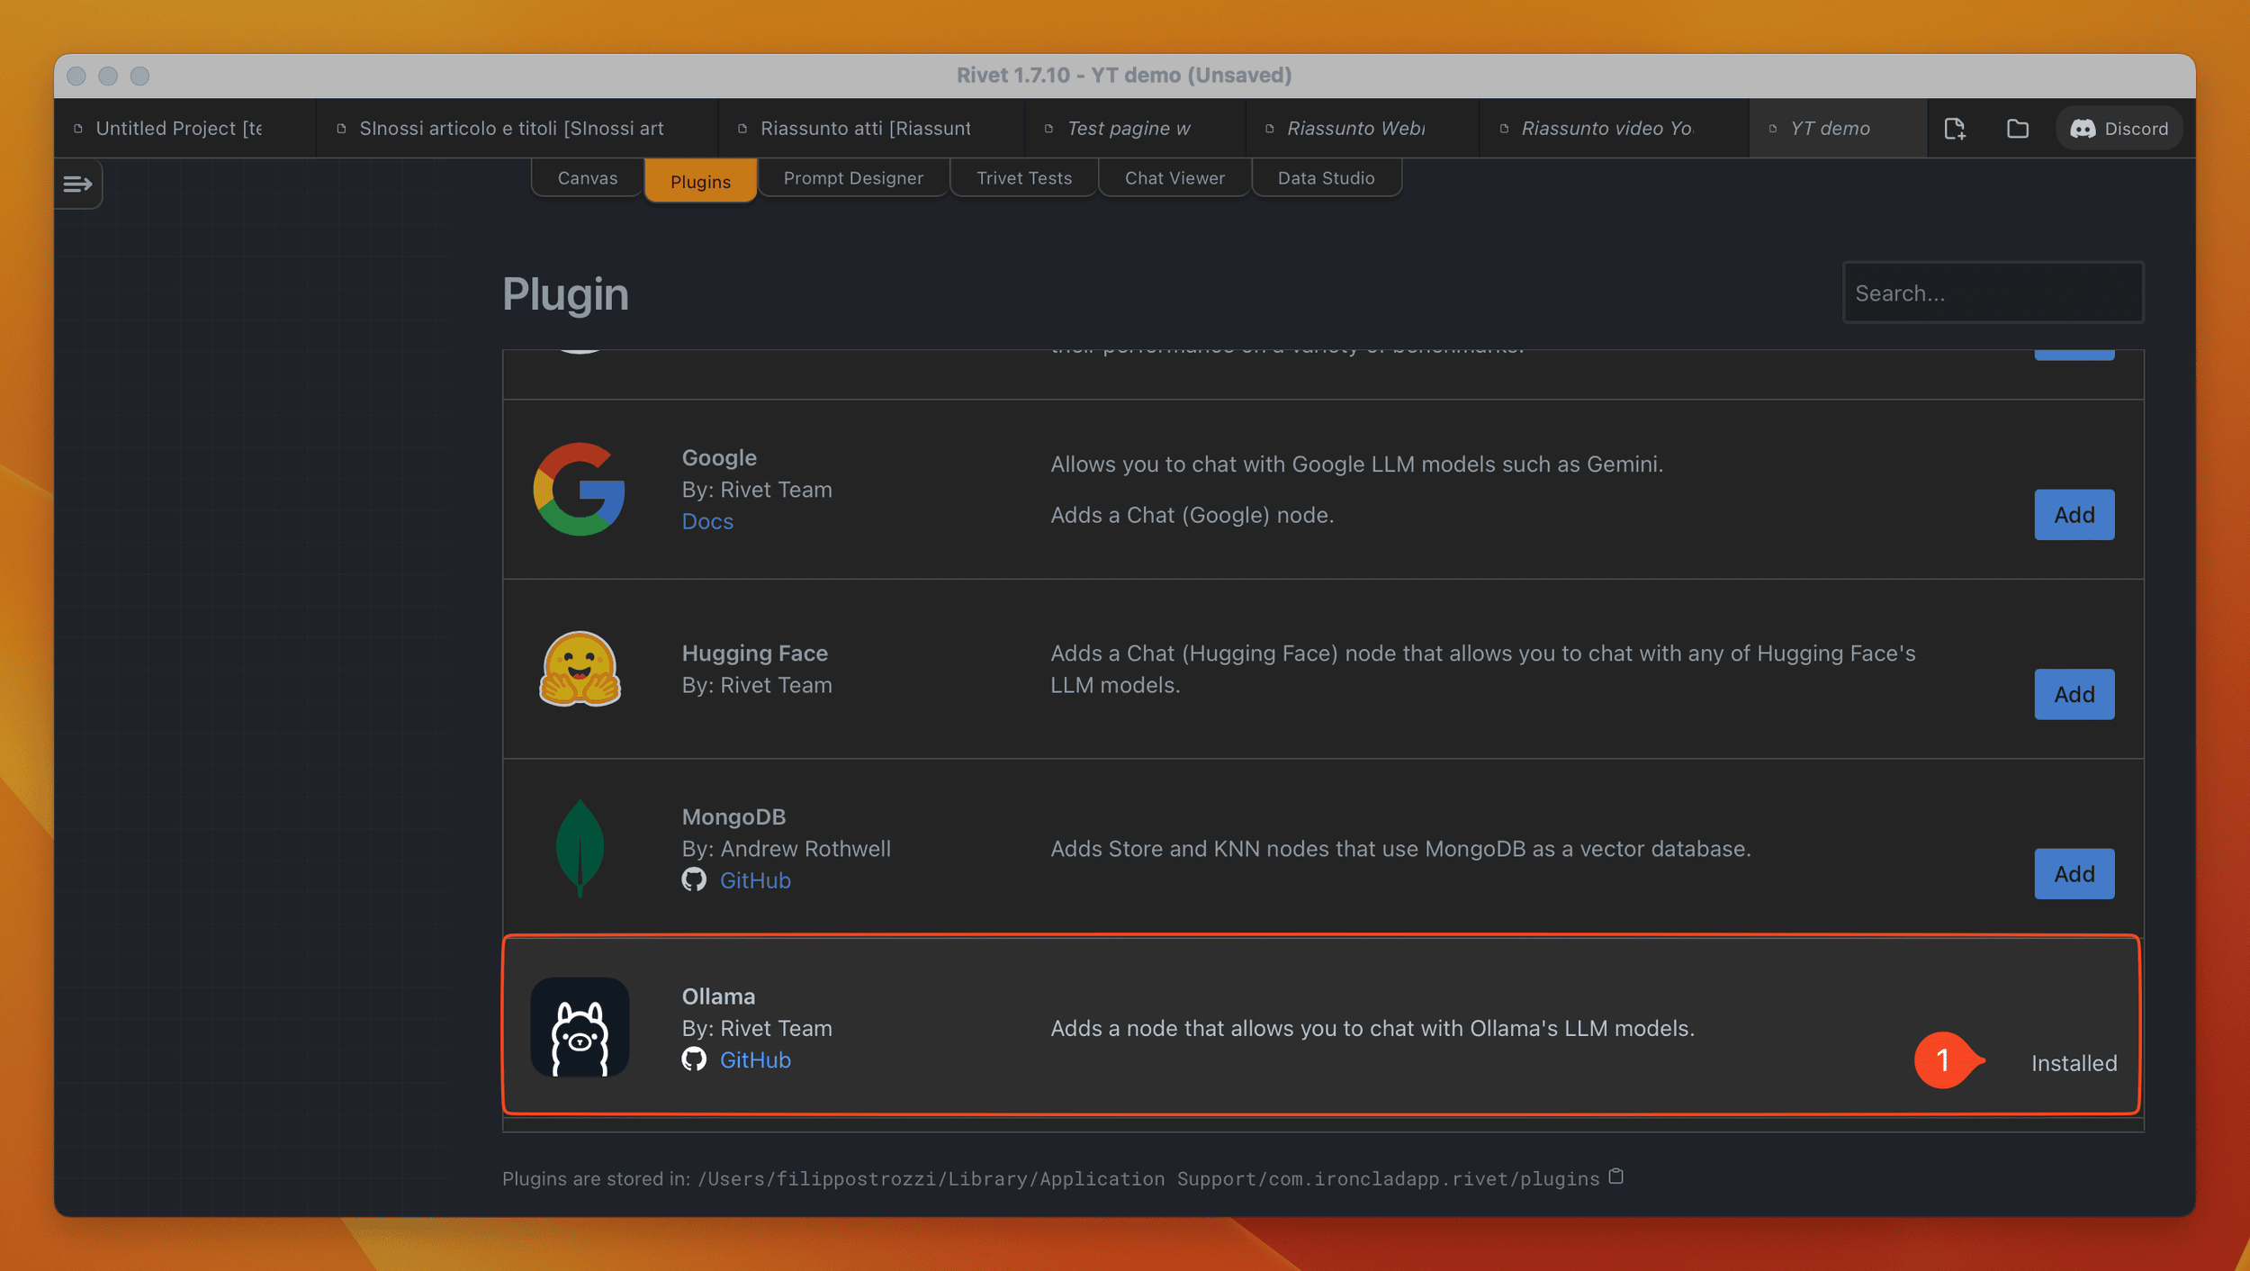Open the Prompt Designer tab
The image size is (2250, 1271).
pyautogui.click(x=853, y=178)
